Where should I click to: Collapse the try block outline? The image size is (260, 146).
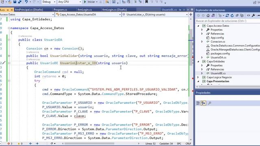pos(9,81)
